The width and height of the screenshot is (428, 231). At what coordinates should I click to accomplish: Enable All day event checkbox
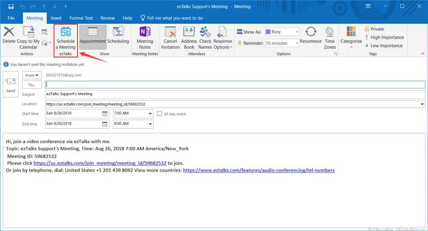point(159,114)
